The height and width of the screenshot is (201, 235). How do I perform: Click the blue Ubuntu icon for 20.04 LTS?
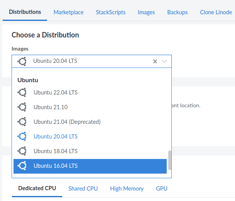22,136
